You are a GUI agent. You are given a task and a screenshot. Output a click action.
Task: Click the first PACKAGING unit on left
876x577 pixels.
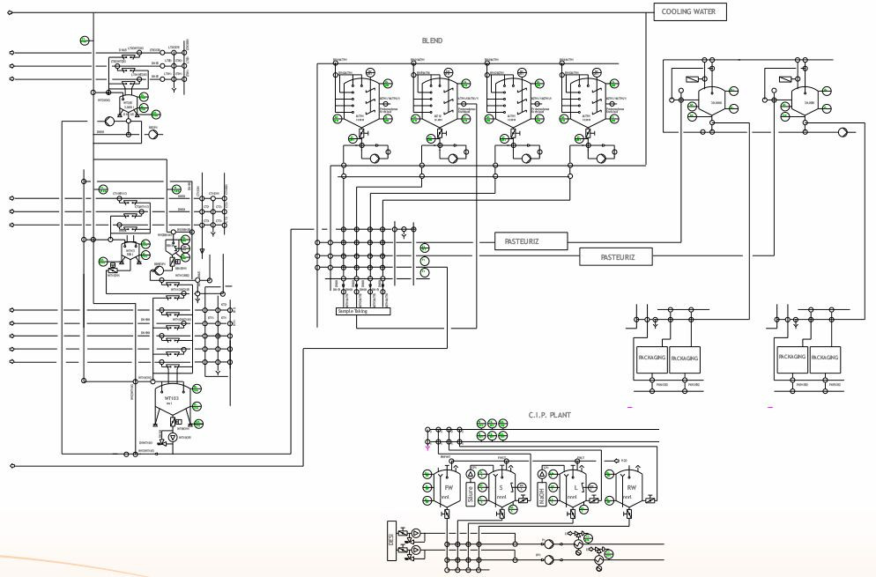click(651, 357)
